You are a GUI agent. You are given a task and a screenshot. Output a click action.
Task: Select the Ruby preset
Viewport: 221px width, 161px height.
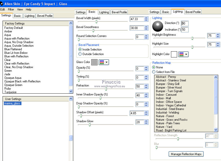(8, 89)
